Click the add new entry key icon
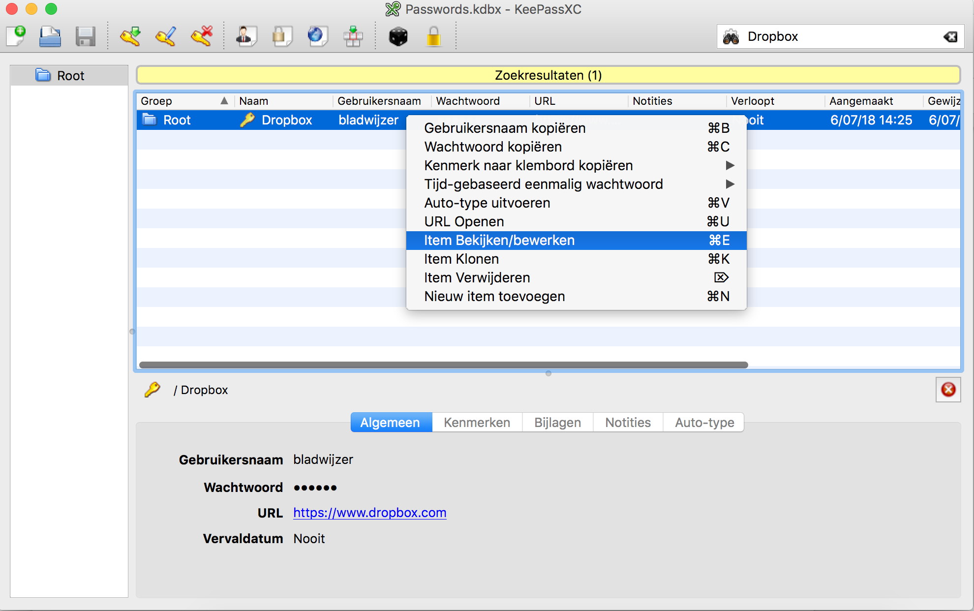Screen dimensions: 974x611 coord(130,36)
